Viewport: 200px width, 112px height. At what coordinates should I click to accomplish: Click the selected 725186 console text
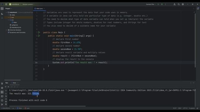click(x=36, y=94)
